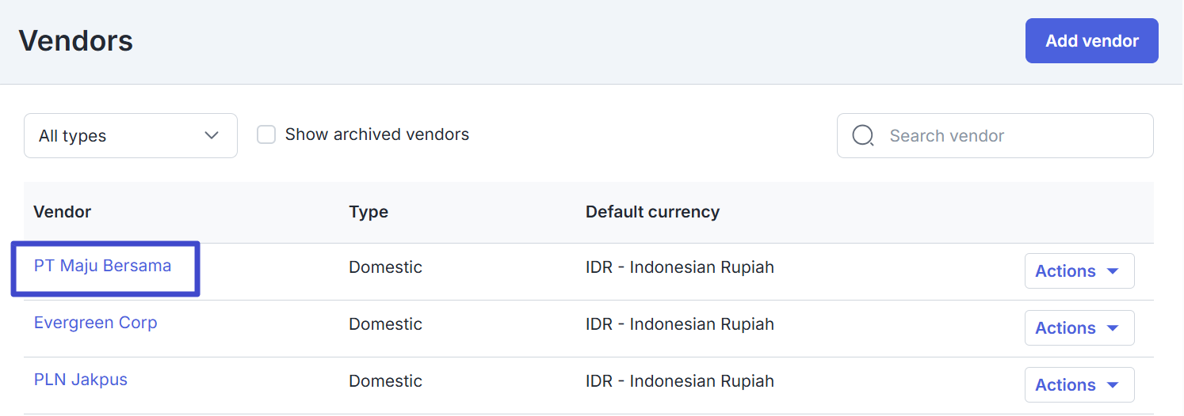This screenshot has width=1184, height=416.
Task: Click the currency cell in the PT Maju Bersama row
Action: point(679,267)
